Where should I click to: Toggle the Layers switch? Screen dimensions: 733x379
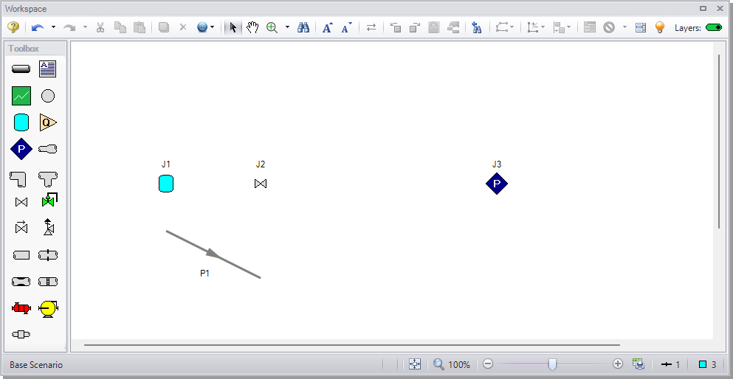click(x=714, y=27)
